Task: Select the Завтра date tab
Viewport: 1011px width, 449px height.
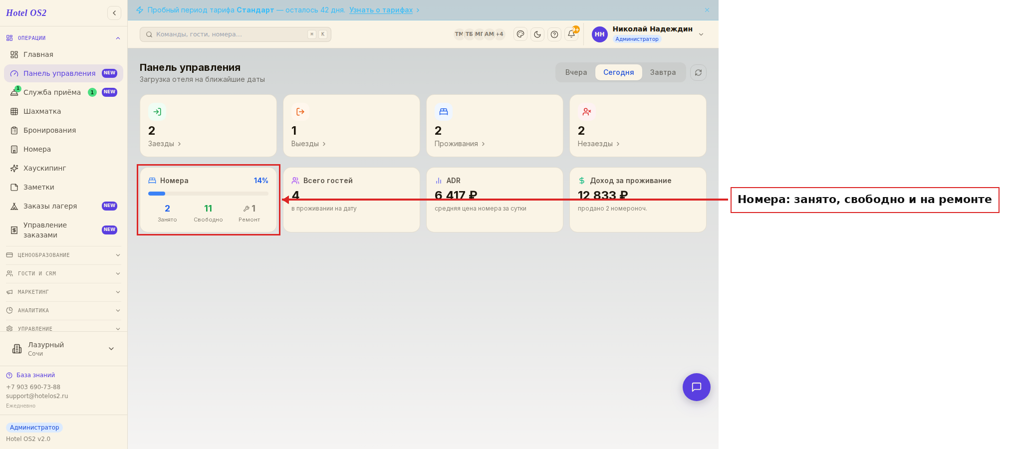Action: 663,72
